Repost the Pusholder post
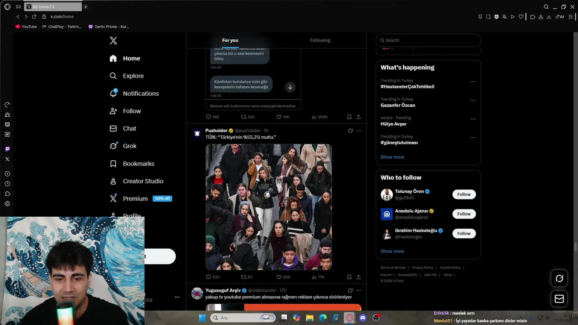 coord(247,277)
